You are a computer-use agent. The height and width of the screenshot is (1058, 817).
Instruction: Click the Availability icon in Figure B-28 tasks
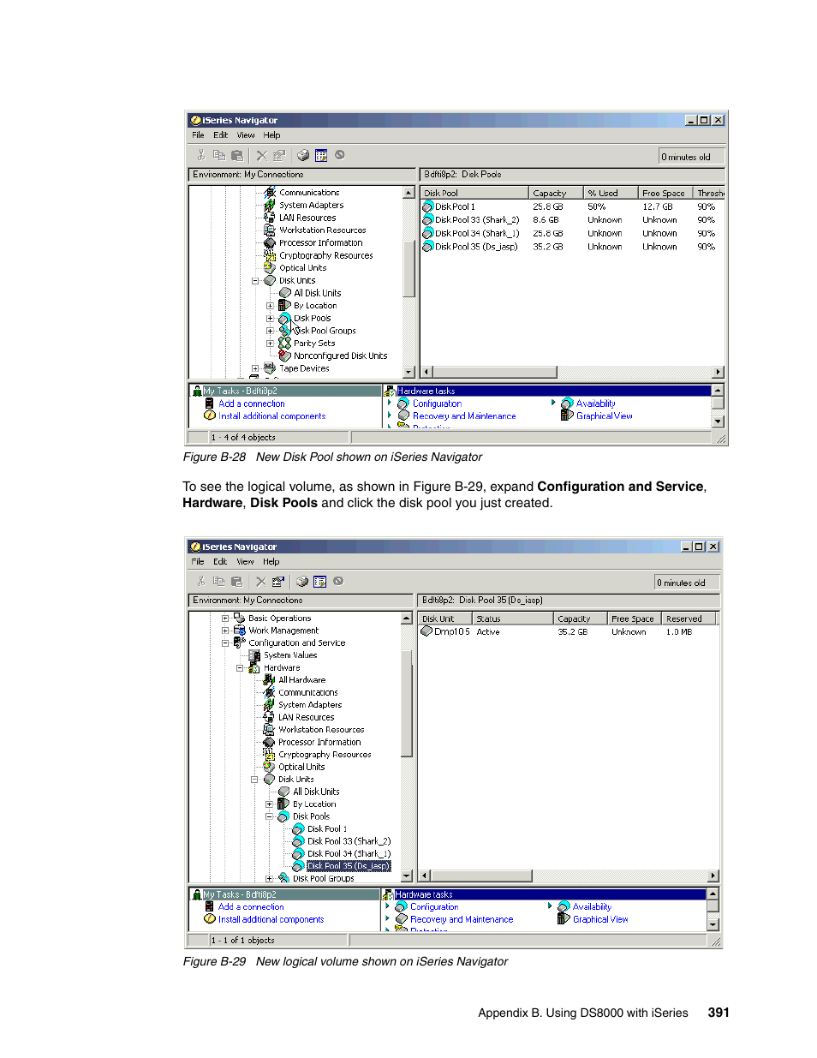point(567,403)
